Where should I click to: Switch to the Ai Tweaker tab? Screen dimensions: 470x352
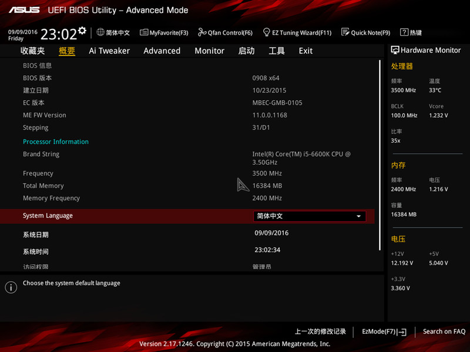(x=109, y=51)
